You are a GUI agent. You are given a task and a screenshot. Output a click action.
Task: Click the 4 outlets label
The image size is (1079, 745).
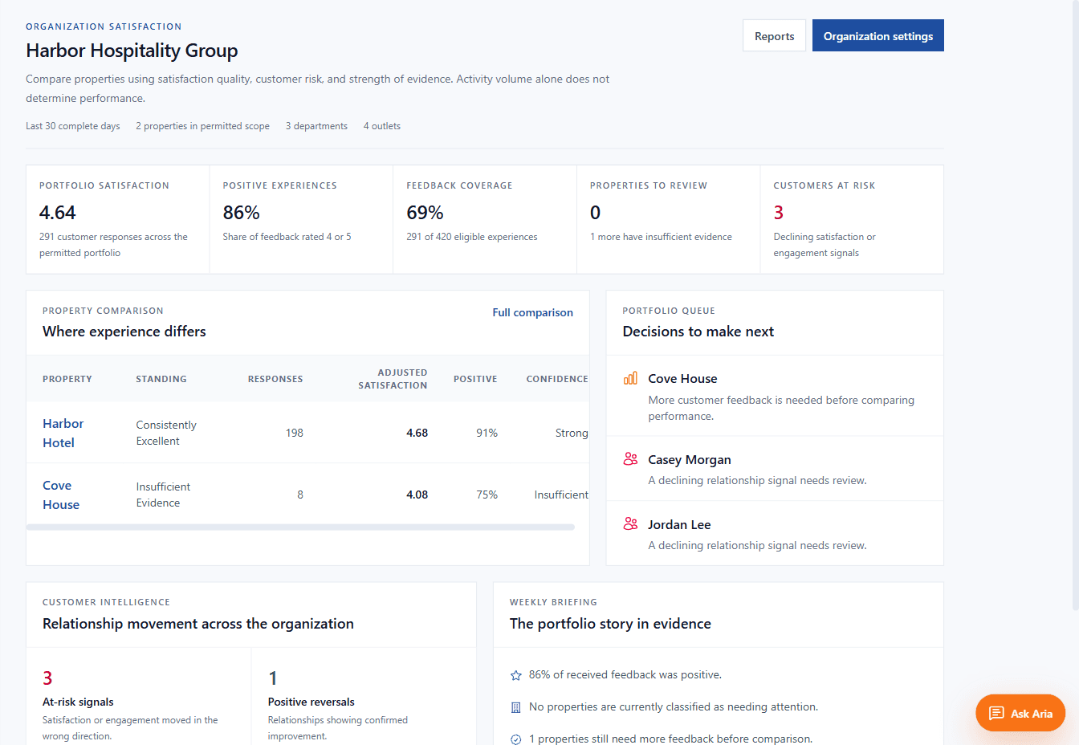(x=381, y=126)
